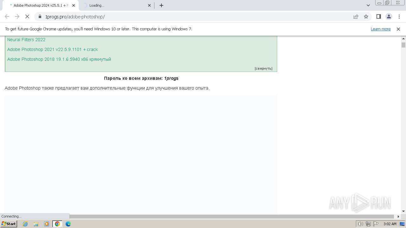Image resolution: width=406 pixels, height=228 pixels.
Task: Open Windows Start menu
Action: [x=9, y=224]
